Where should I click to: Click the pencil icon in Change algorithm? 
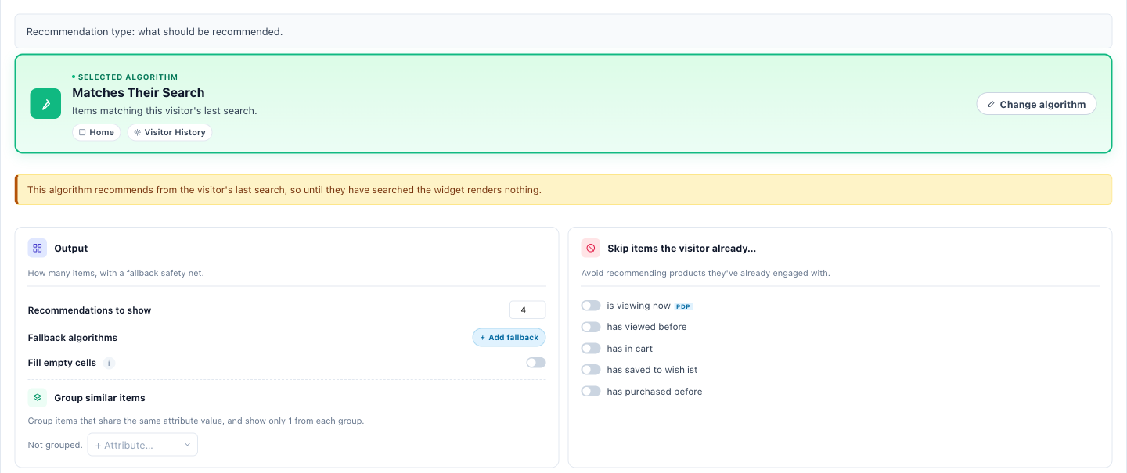tap(992, 104)
